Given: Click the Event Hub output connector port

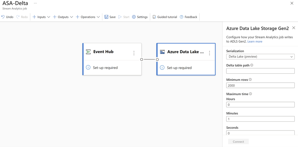Looking at the screenshot, I should [142, 59].
